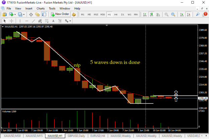The width and height of the screenshot is (209, 139).
Task: Select the 'nfp' text label
Action: click(77, 65)
